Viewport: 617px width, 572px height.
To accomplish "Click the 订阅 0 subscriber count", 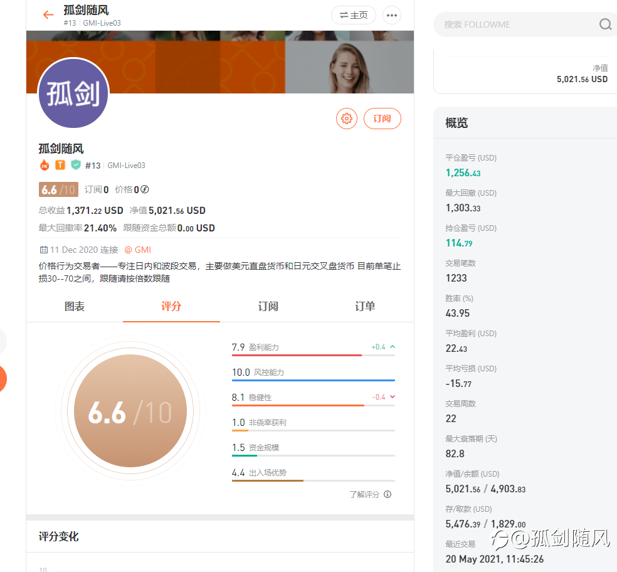I will tap(97, 189).
